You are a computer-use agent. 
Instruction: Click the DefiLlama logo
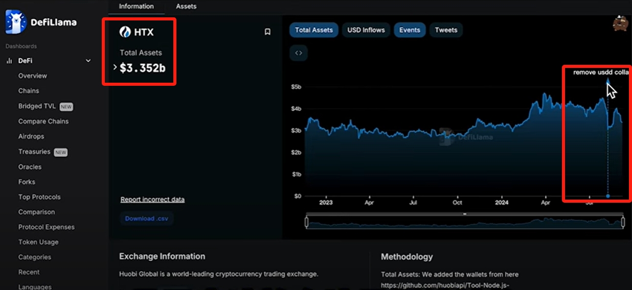point(41,22)
